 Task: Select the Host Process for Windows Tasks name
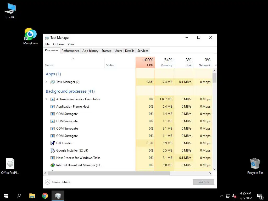click(78, 158)
